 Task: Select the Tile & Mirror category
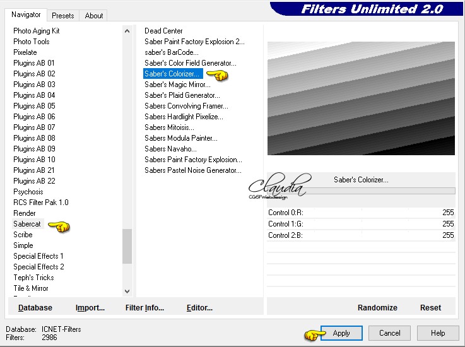point(30,288)
